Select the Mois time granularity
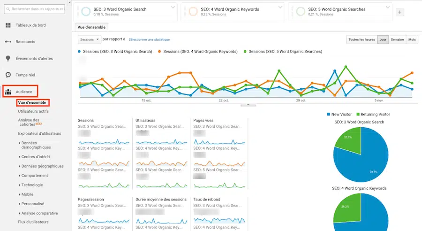This screenshot has width=422, height=231. [412, 40]
